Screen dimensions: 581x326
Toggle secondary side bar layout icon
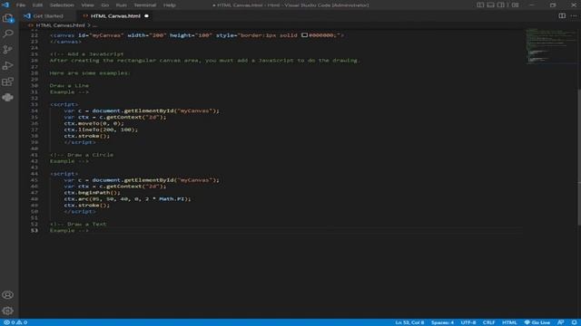coord(501,5)
